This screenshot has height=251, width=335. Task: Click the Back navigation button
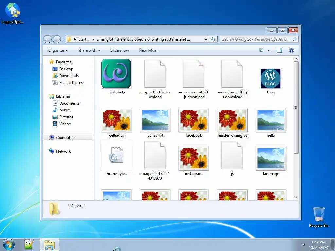coord(47,39)
